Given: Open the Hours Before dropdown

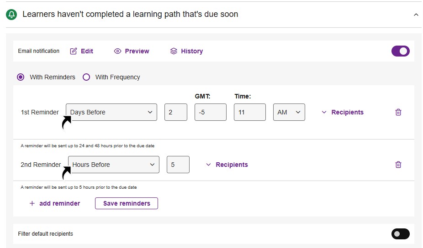Looking at the screenshot, I should point(114,165).
